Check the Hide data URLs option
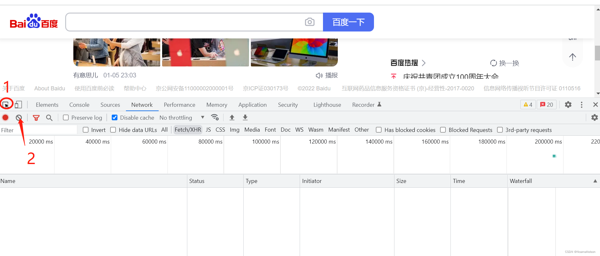Viewport: 600px width, 256px height. [x=113, y=130]
